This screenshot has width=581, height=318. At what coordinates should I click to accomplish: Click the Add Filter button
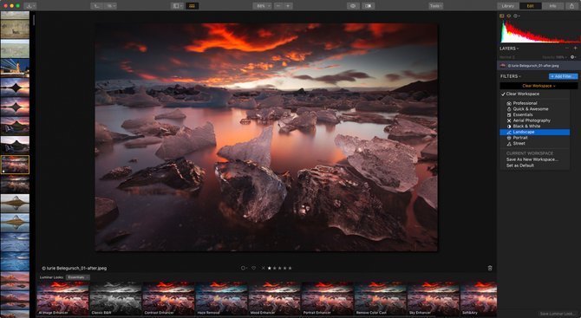pos(563,76)
